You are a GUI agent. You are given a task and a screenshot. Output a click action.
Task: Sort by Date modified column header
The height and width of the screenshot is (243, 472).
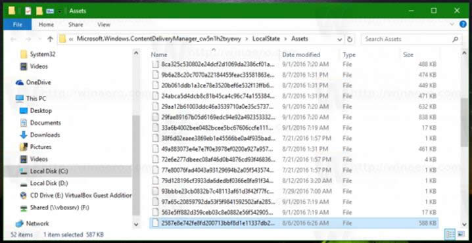pos(301,55)
